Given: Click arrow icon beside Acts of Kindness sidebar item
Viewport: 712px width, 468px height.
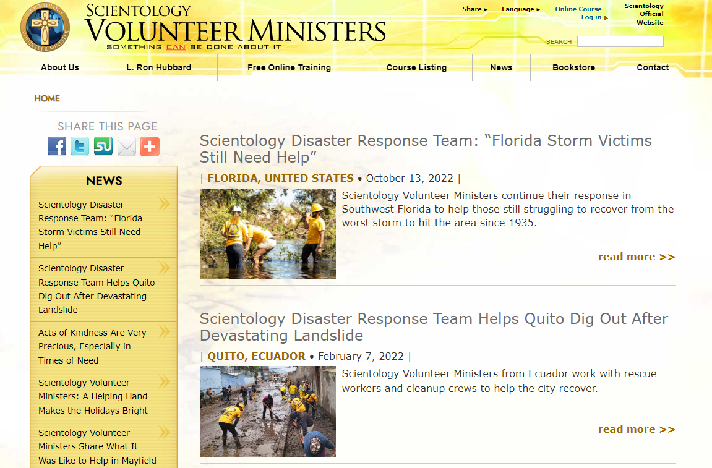Looking at the screenshot, I should click(x=165, y=332).
